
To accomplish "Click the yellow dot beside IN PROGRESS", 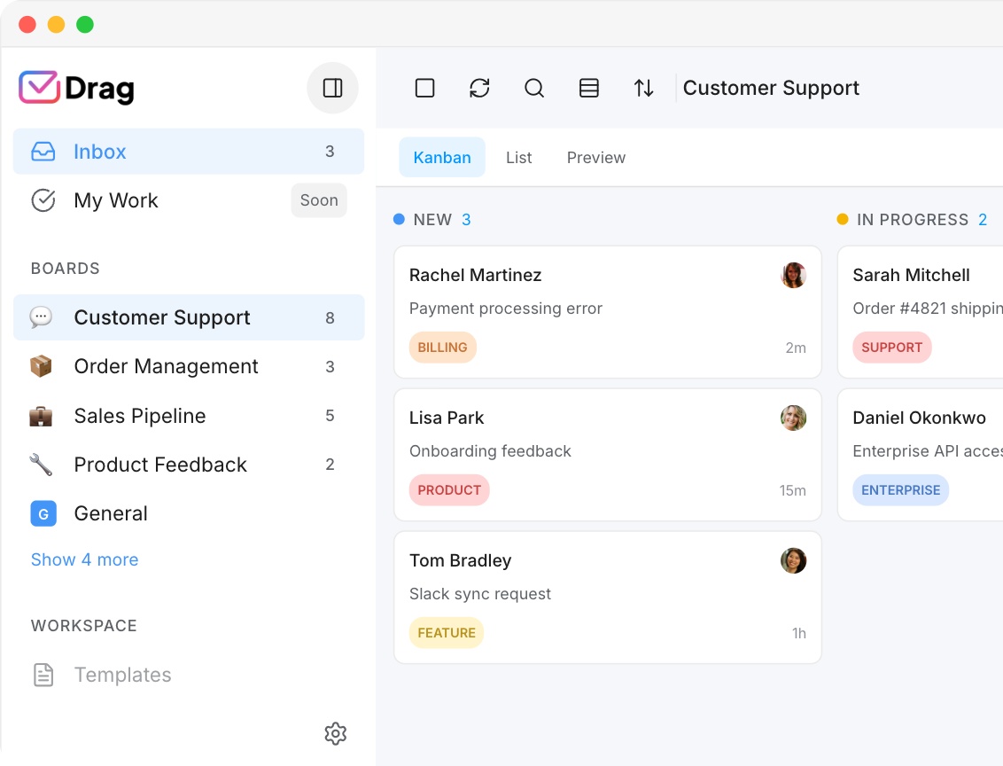I will coord(843,220).
